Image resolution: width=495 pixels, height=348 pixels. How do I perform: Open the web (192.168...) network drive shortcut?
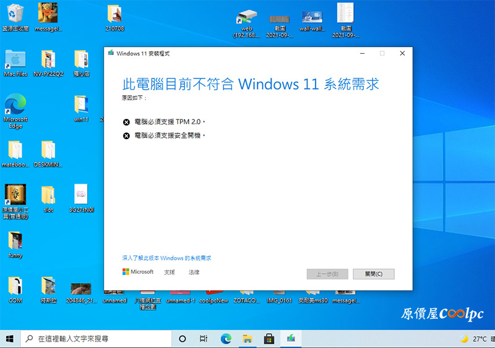tap(246, 23)
